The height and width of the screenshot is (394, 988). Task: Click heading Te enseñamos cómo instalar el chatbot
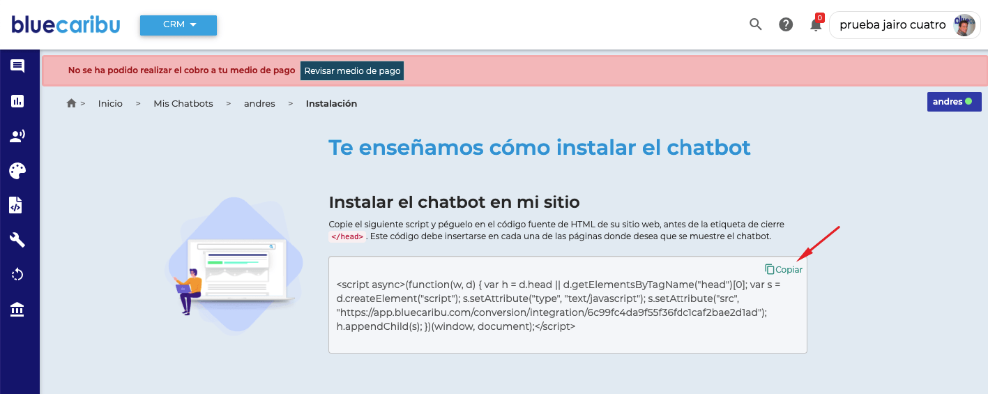point(540,148)
